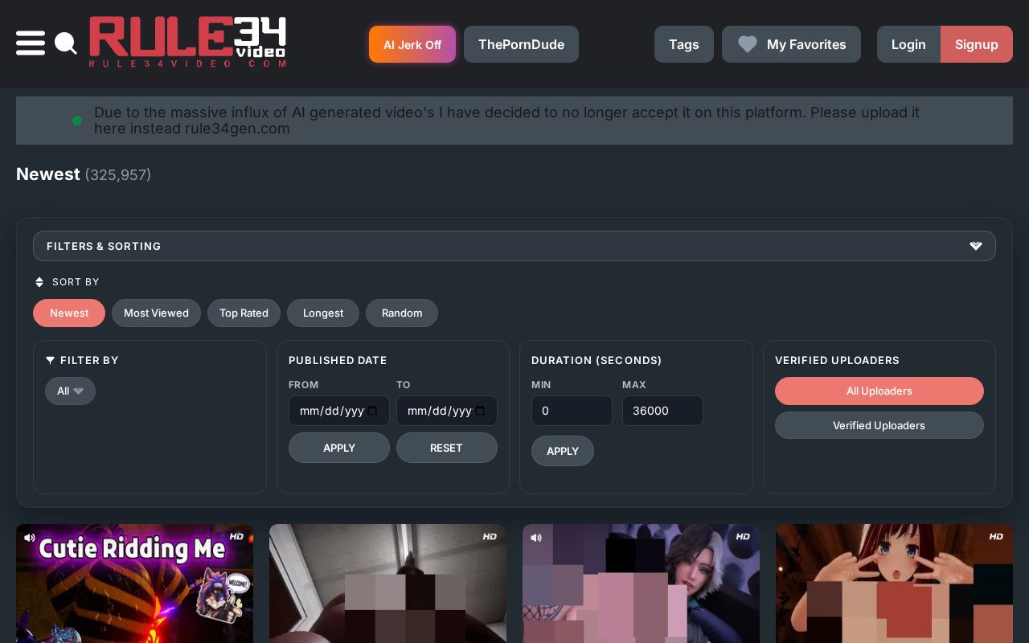Select the All Uploaders option
The image size is (1029, 643).
[879, 391]
